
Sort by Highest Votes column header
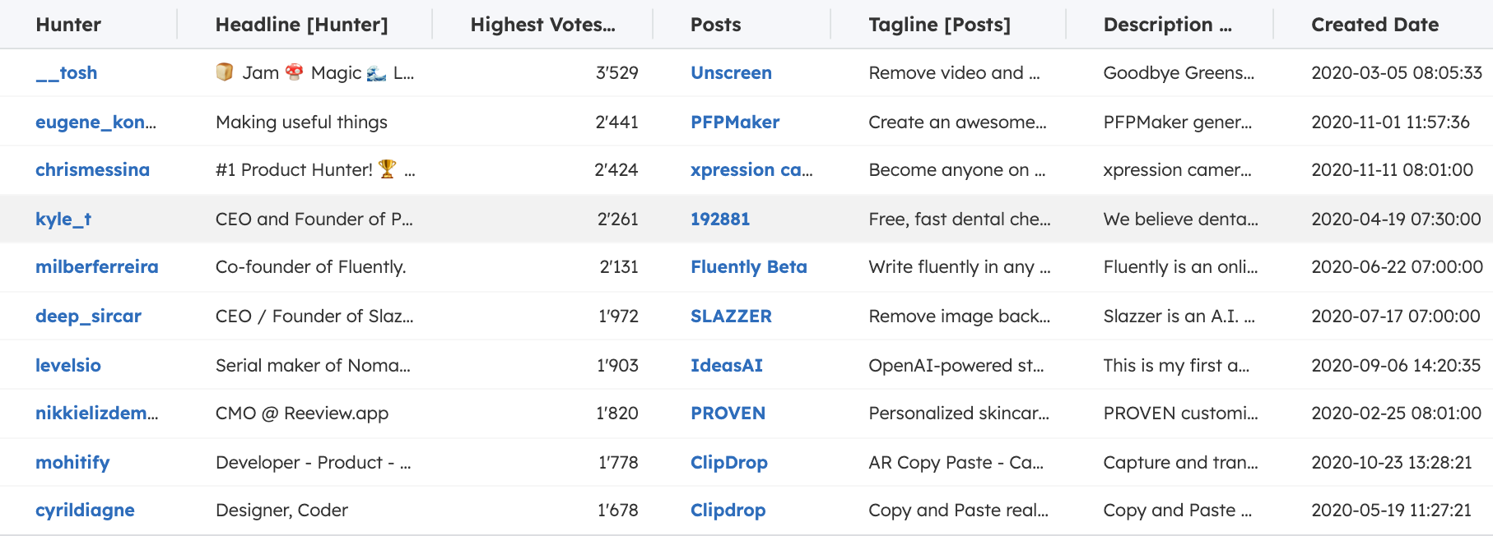542,25
